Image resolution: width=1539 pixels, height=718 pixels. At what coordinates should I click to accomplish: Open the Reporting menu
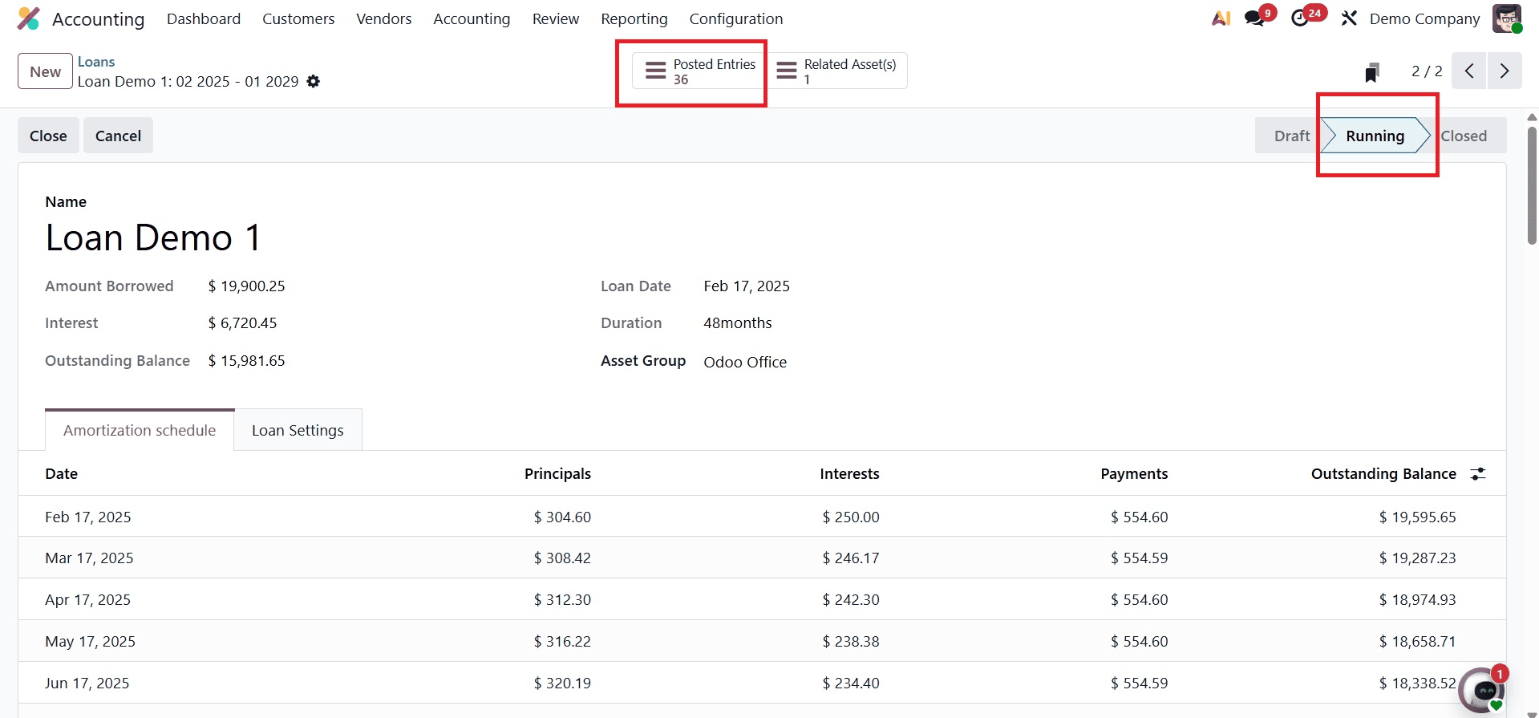[x=634, y=18]
